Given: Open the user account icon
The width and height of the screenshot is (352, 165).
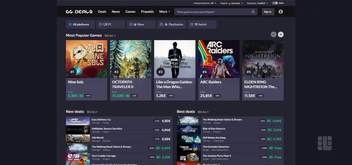Looking at the screenshot, I should (280, 12).
